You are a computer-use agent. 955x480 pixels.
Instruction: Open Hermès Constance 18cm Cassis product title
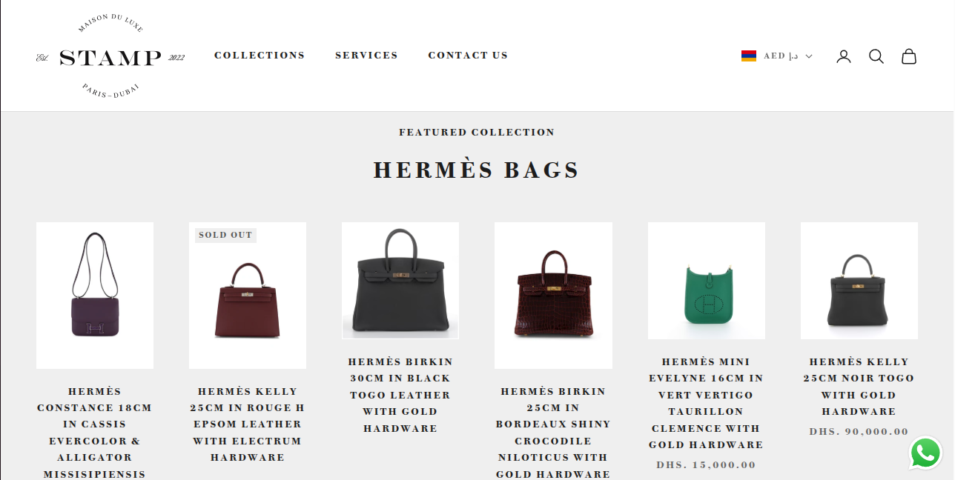[95, 433]
